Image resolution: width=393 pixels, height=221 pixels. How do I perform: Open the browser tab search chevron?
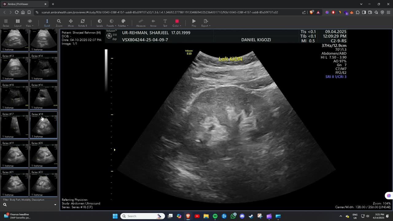tap(361, 4)
